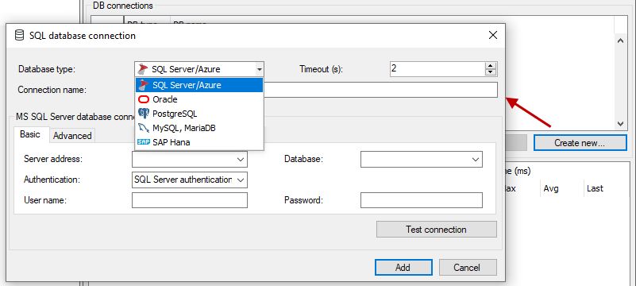
Task: Click DB connections list scroll up arrow
Action: click(x=620, y=41)
